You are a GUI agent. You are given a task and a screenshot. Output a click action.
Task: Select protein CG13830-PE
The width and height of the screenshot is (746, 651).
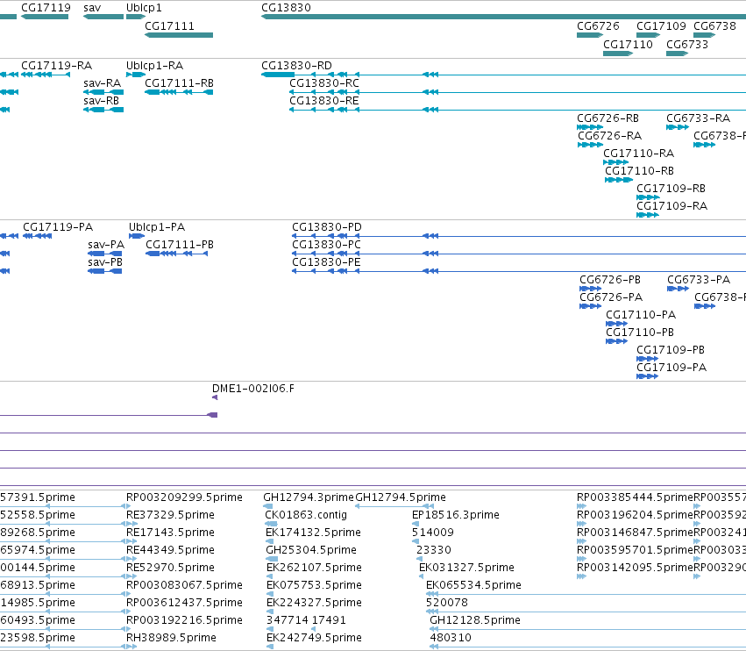pos(326,262)
